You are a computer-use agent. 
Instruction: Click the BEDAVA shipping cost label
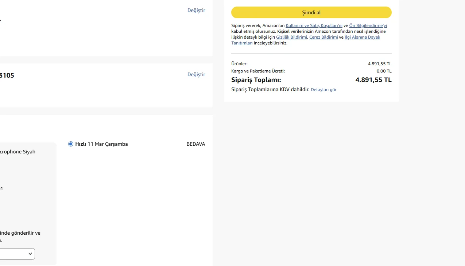195,144
